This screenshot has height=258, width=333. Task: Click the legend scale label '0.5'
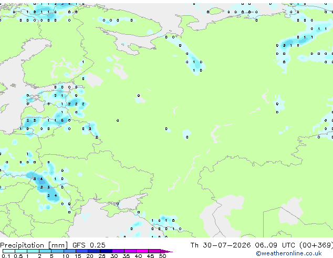tap(18, 256)
